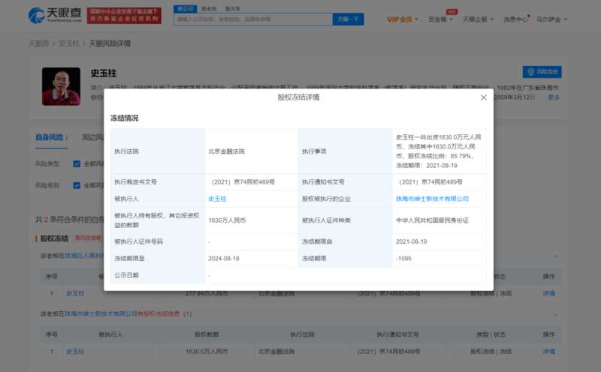Click the 冻结期限至 date 2024-08-18
Viewport: 601px width, 372px height.
pyautogui.click(x=223, y=259)
